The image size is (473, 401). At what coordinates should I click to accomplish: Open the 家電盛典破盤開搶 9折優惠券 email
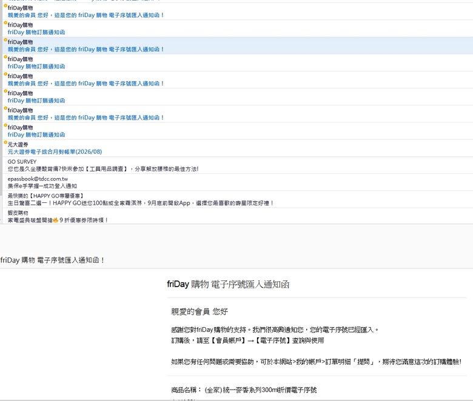[x=58, y=220]
